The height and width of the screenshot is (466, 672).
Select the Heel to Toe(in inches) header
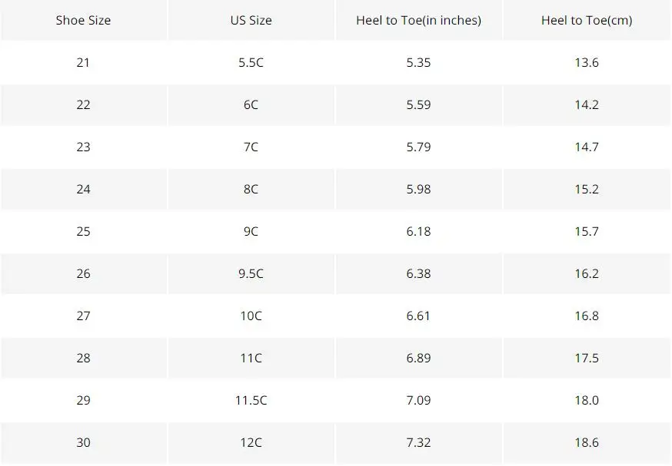(419, 20)
